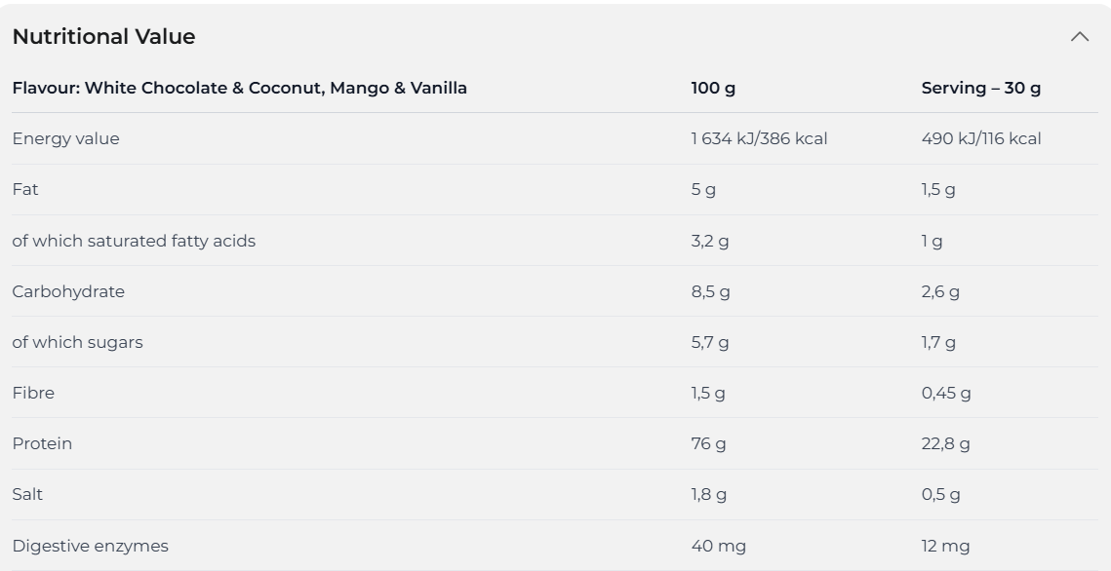Image resolution: width=1111 pixels, height=571 pixels.
Task: Click the saturated fatty acids row label
Action: pos(134,242)
